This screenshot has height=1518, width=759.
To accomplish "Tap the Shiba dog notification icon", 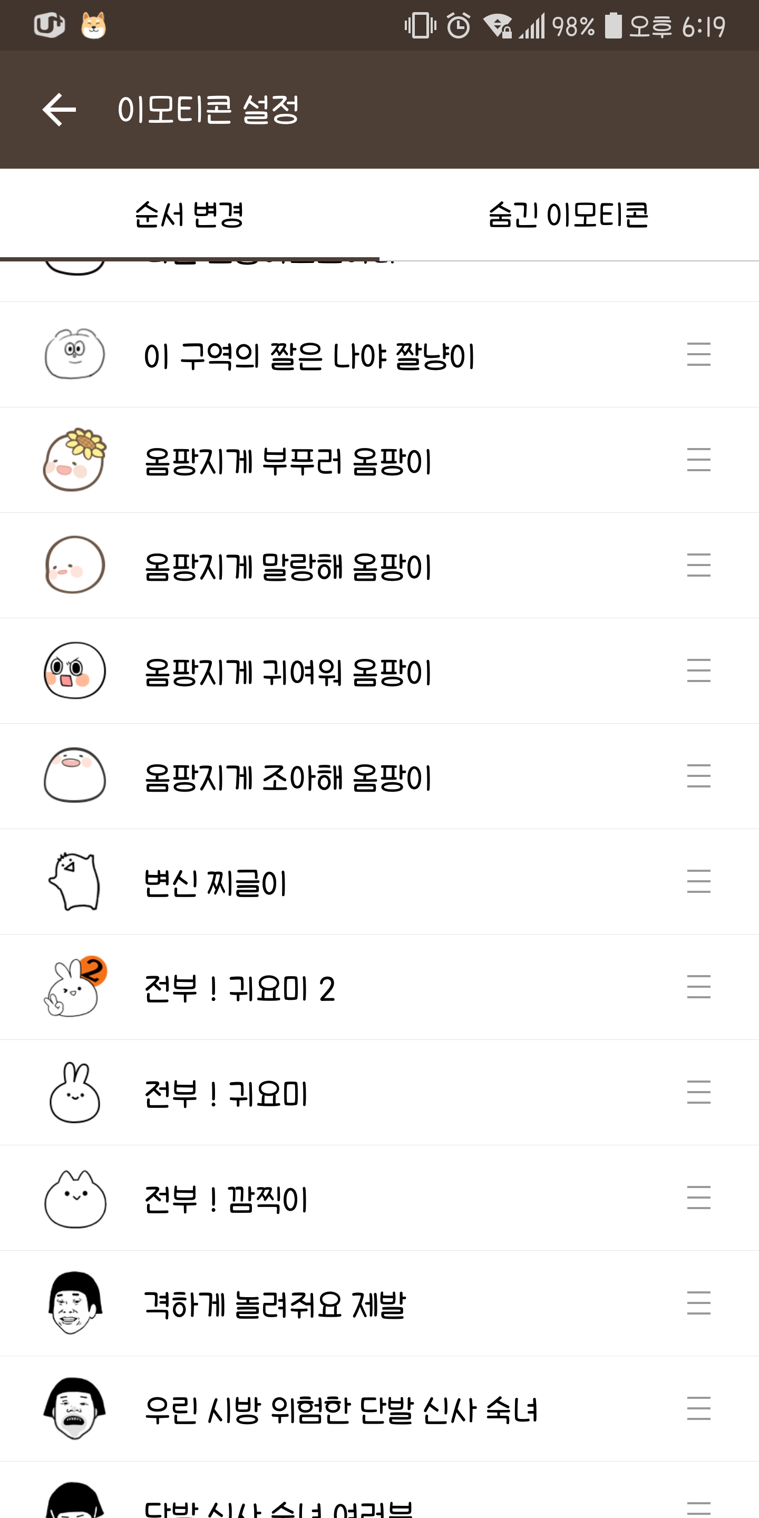I will click(93, 26).
